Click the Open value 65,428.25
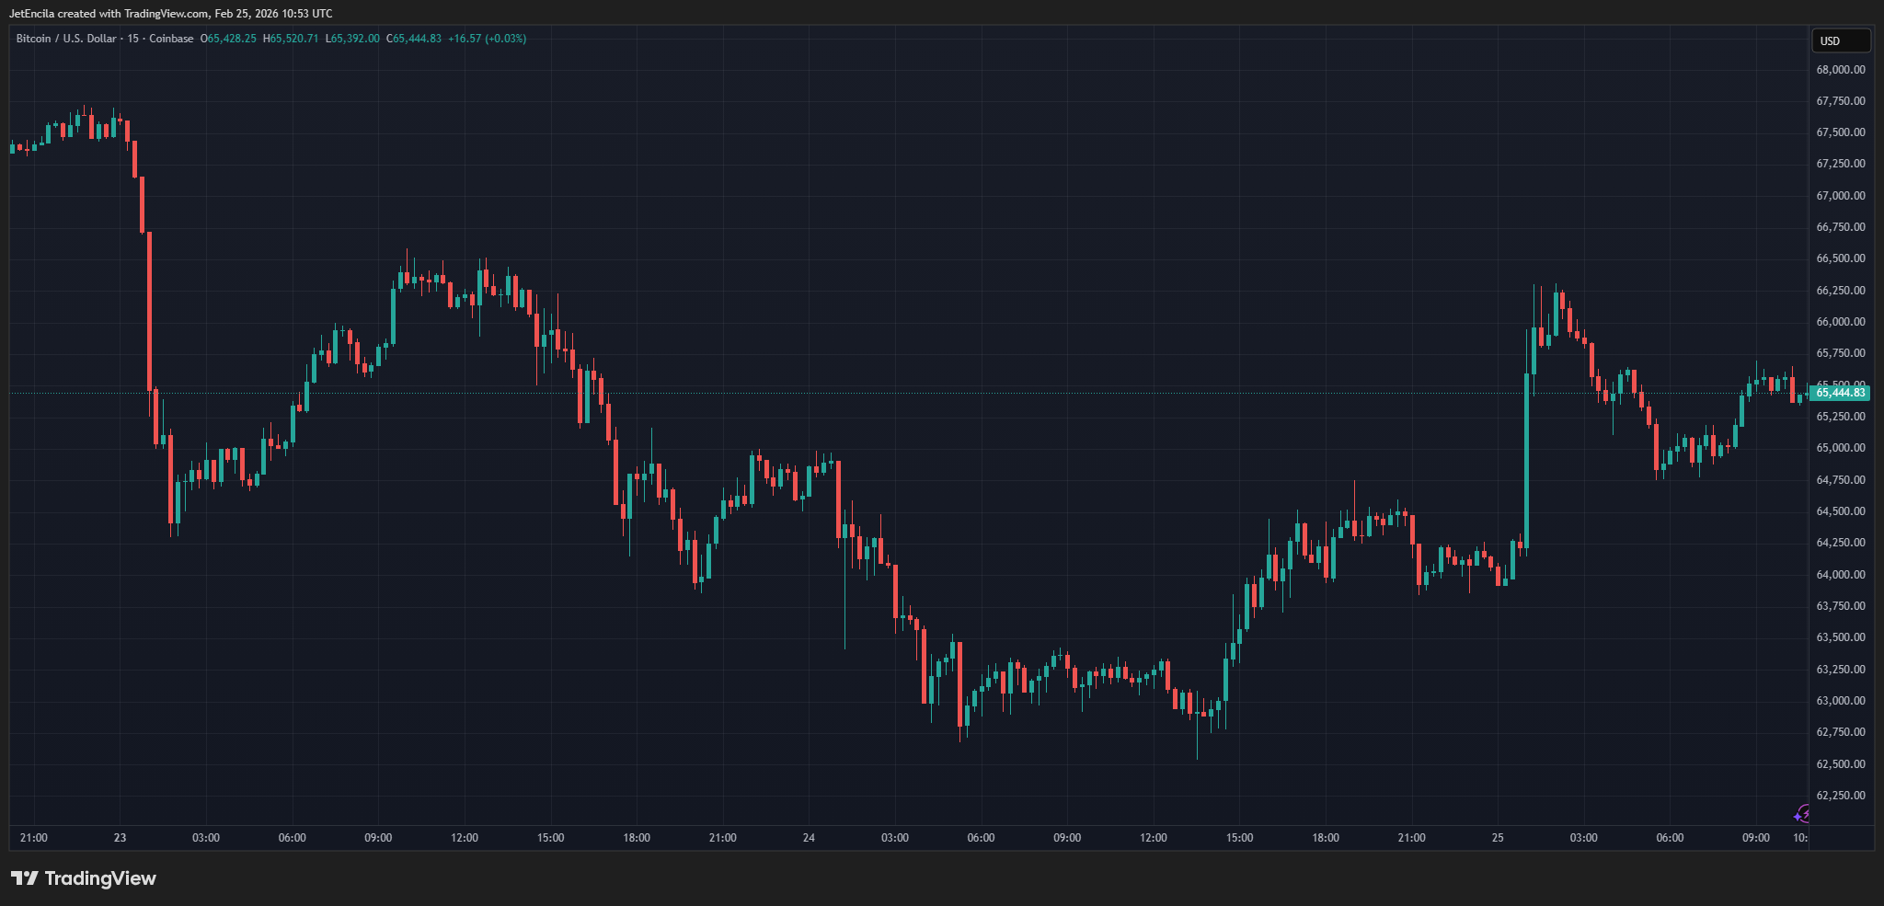The height and width of the screenshot is (906, 1884). point(231,39)
